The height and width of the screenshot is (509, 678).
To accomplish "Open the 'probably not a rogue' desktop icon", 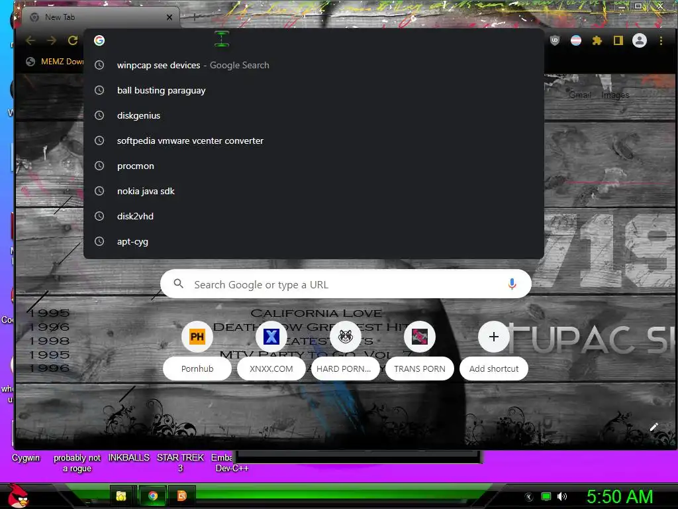I will pyautogui.click(x=77, y=463).
